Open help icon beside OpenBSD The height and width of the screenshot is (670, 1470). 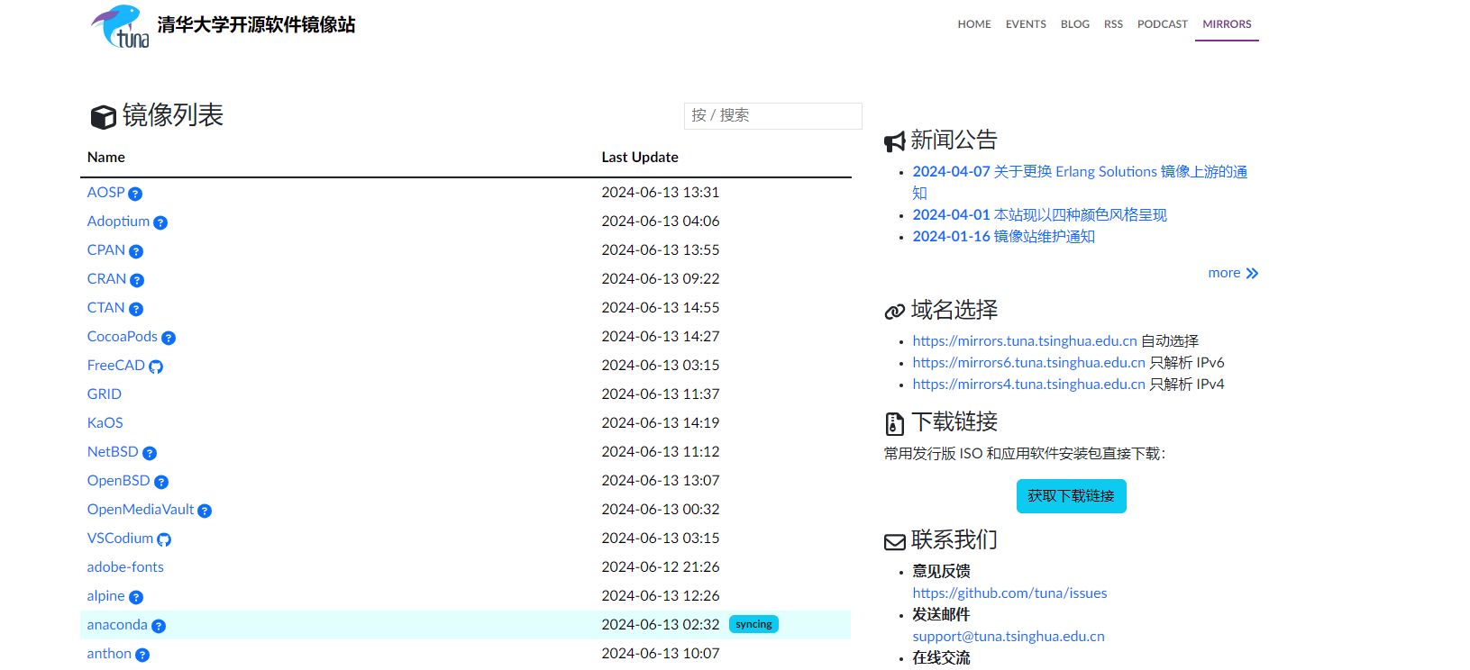(x=161, y=482)
